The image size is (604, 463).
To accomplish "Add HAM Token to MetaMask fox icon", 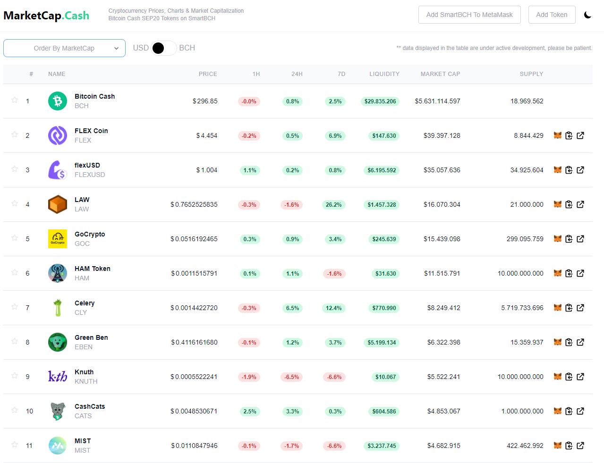I will click(558, 273).
